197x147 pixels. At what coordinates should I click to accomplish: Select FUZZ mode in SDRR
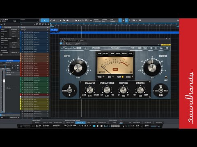click(120, 77)
